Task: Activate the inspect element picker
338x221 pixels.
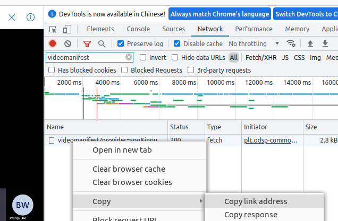Action: point(53,29)
